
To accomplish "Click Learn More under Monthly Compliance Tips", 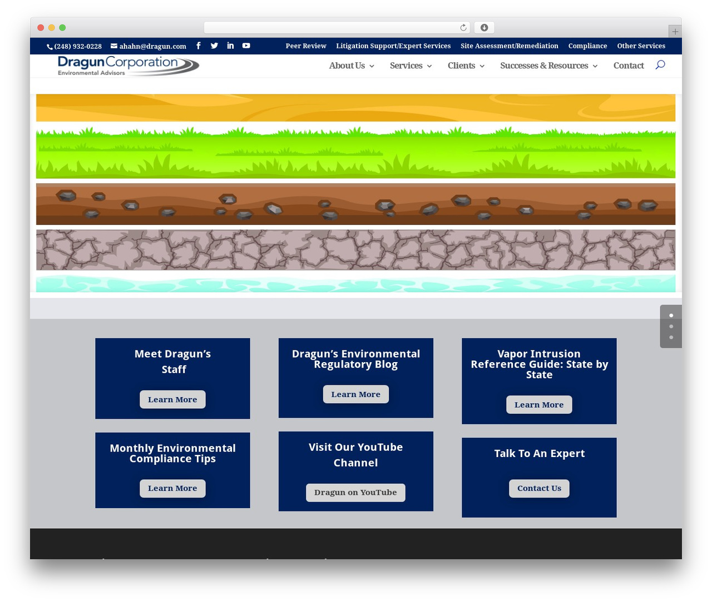I will tap(172, 488).
